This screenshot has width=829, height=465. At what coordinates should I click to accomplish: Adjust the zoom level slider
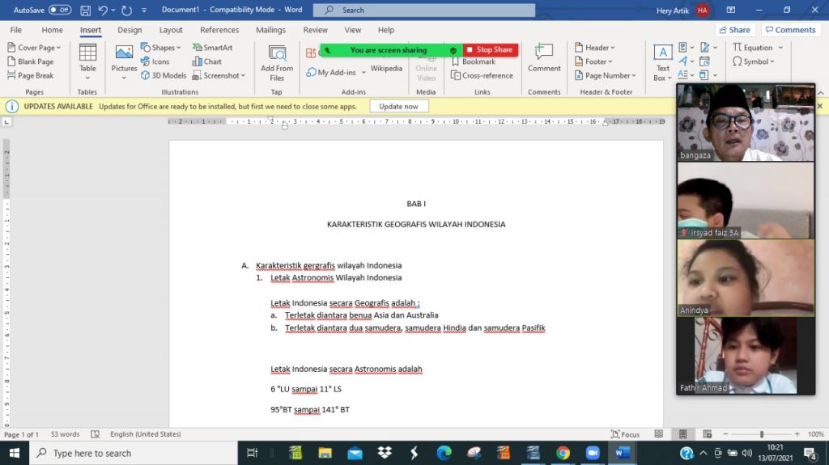[761, 434]
